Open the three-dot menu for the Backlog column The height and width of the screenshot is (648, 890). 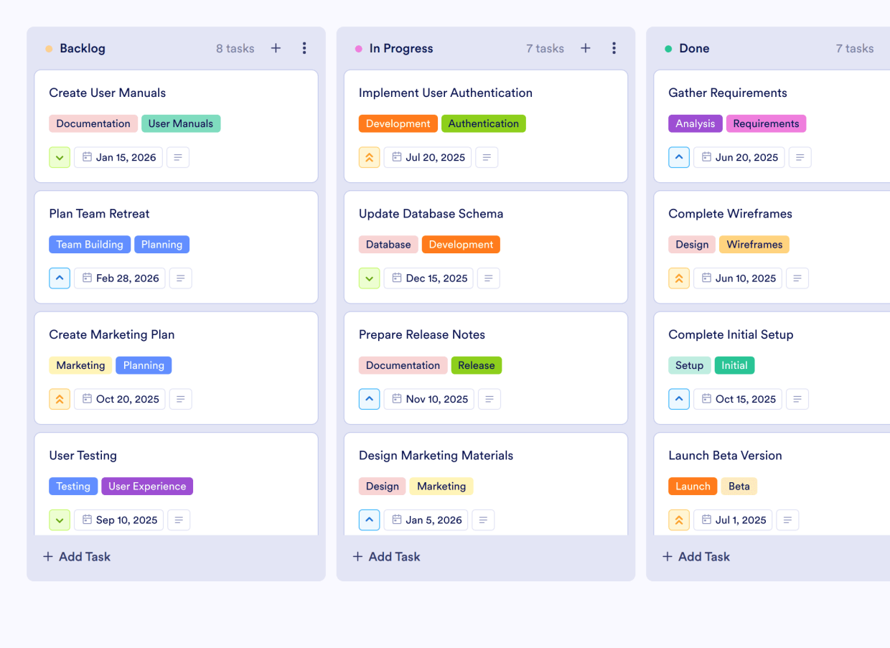(x=304, y=48)
